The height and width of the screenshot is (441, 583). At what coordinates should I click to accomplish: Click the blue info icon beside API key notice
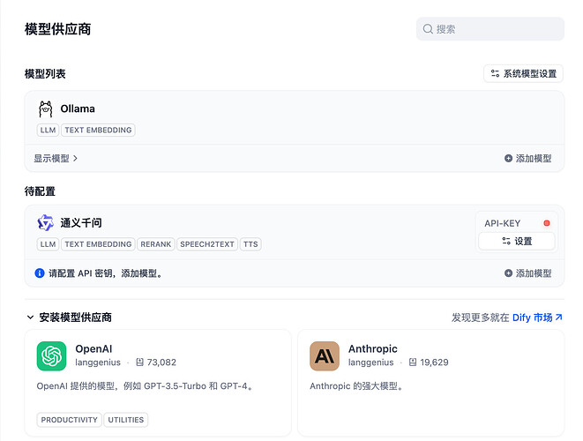pyautogui.click(x=40, y=273)
